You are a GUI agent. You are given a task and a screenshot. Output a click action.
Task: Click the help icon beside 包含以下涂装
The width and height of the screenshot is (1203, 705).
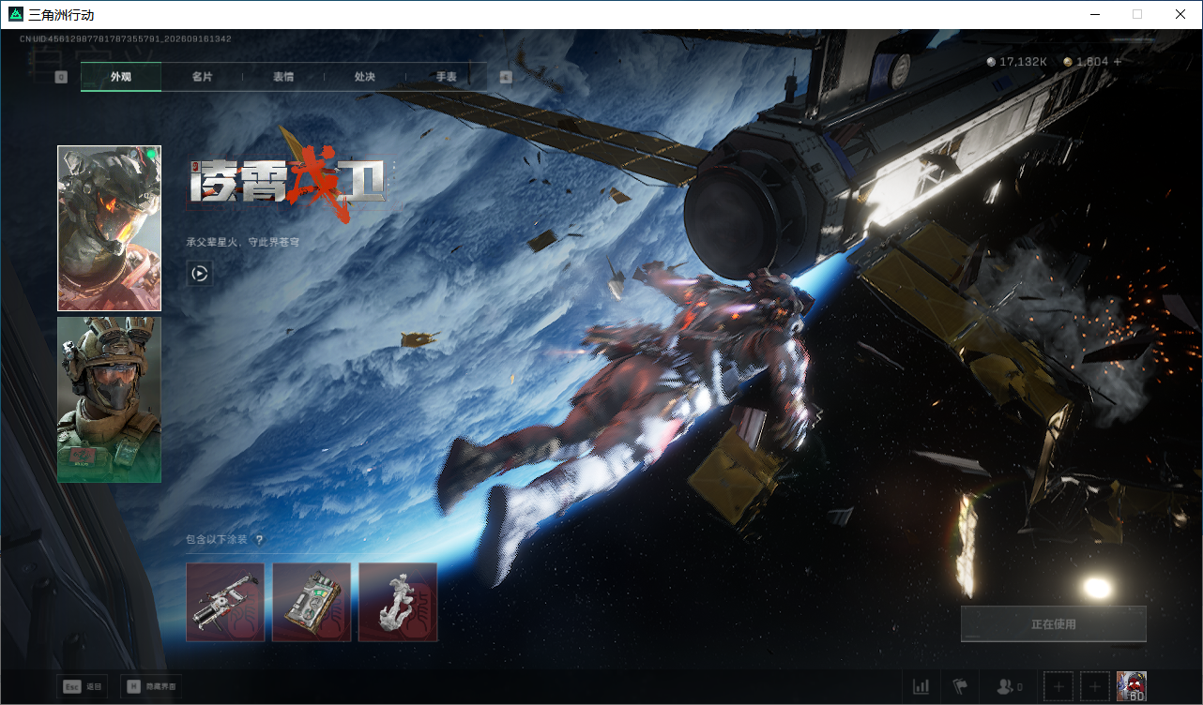click(259, 540)
